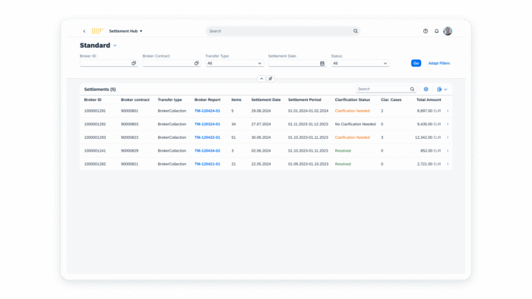The height and width of the screenshot is (299, 532).
Task: Select total amount 8,897.00 EUR
Action: [429, 111]
